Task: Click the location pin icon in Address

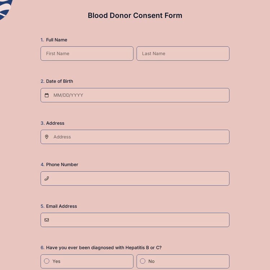Action: (x=47, y=137)
